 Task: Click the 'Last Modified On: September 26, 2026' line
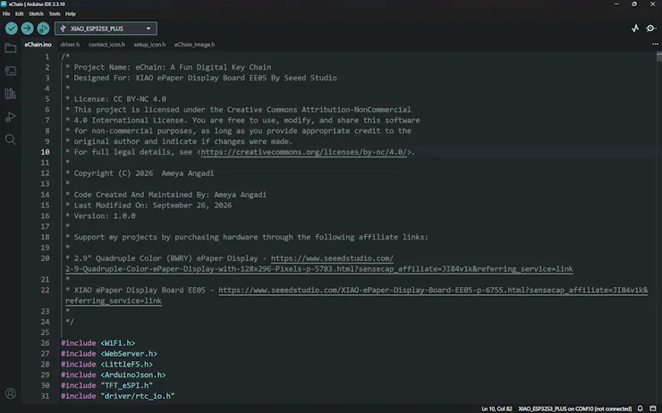point(153,205)
